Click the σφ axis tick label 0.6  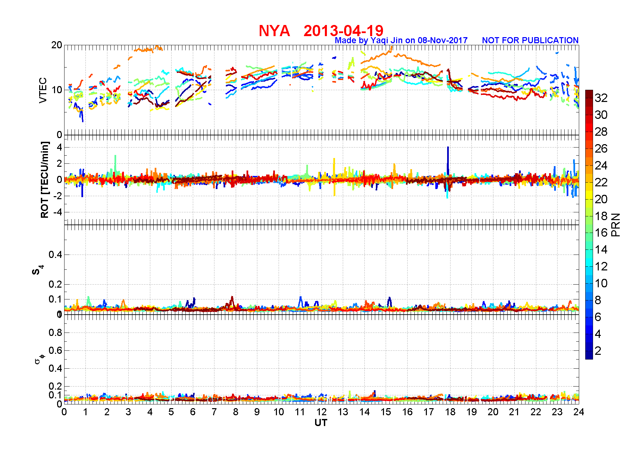(x=55, y=350)
